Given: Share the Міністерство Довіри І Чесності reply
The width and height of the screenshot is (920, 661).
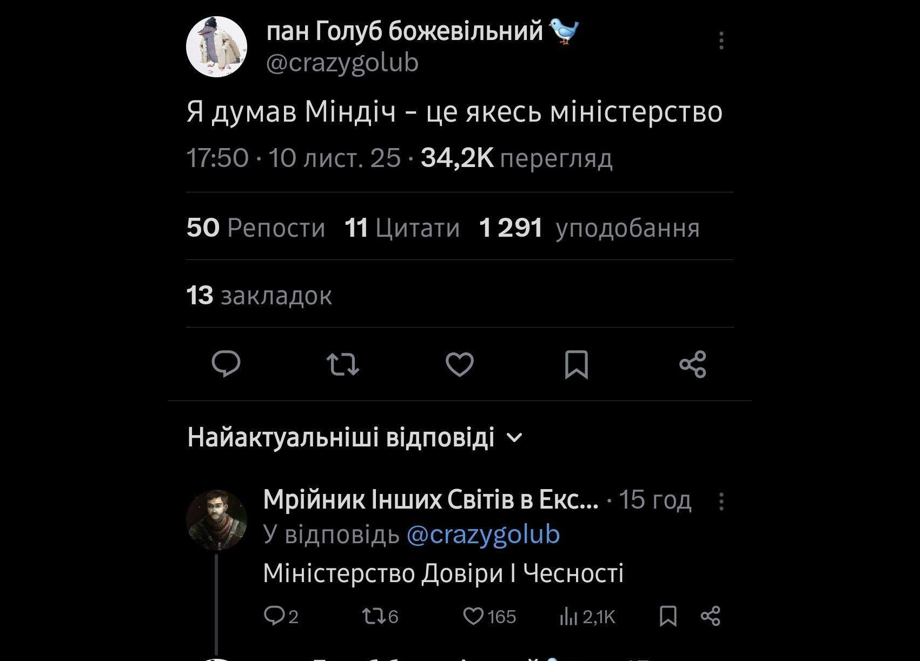Looking at the screenshot, I should 710,616.
